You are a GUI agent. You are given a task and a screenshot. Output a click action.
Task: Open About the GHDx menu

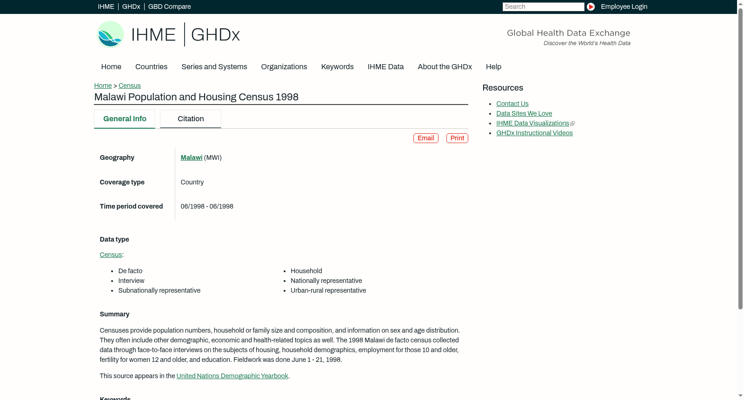(445, 67)
